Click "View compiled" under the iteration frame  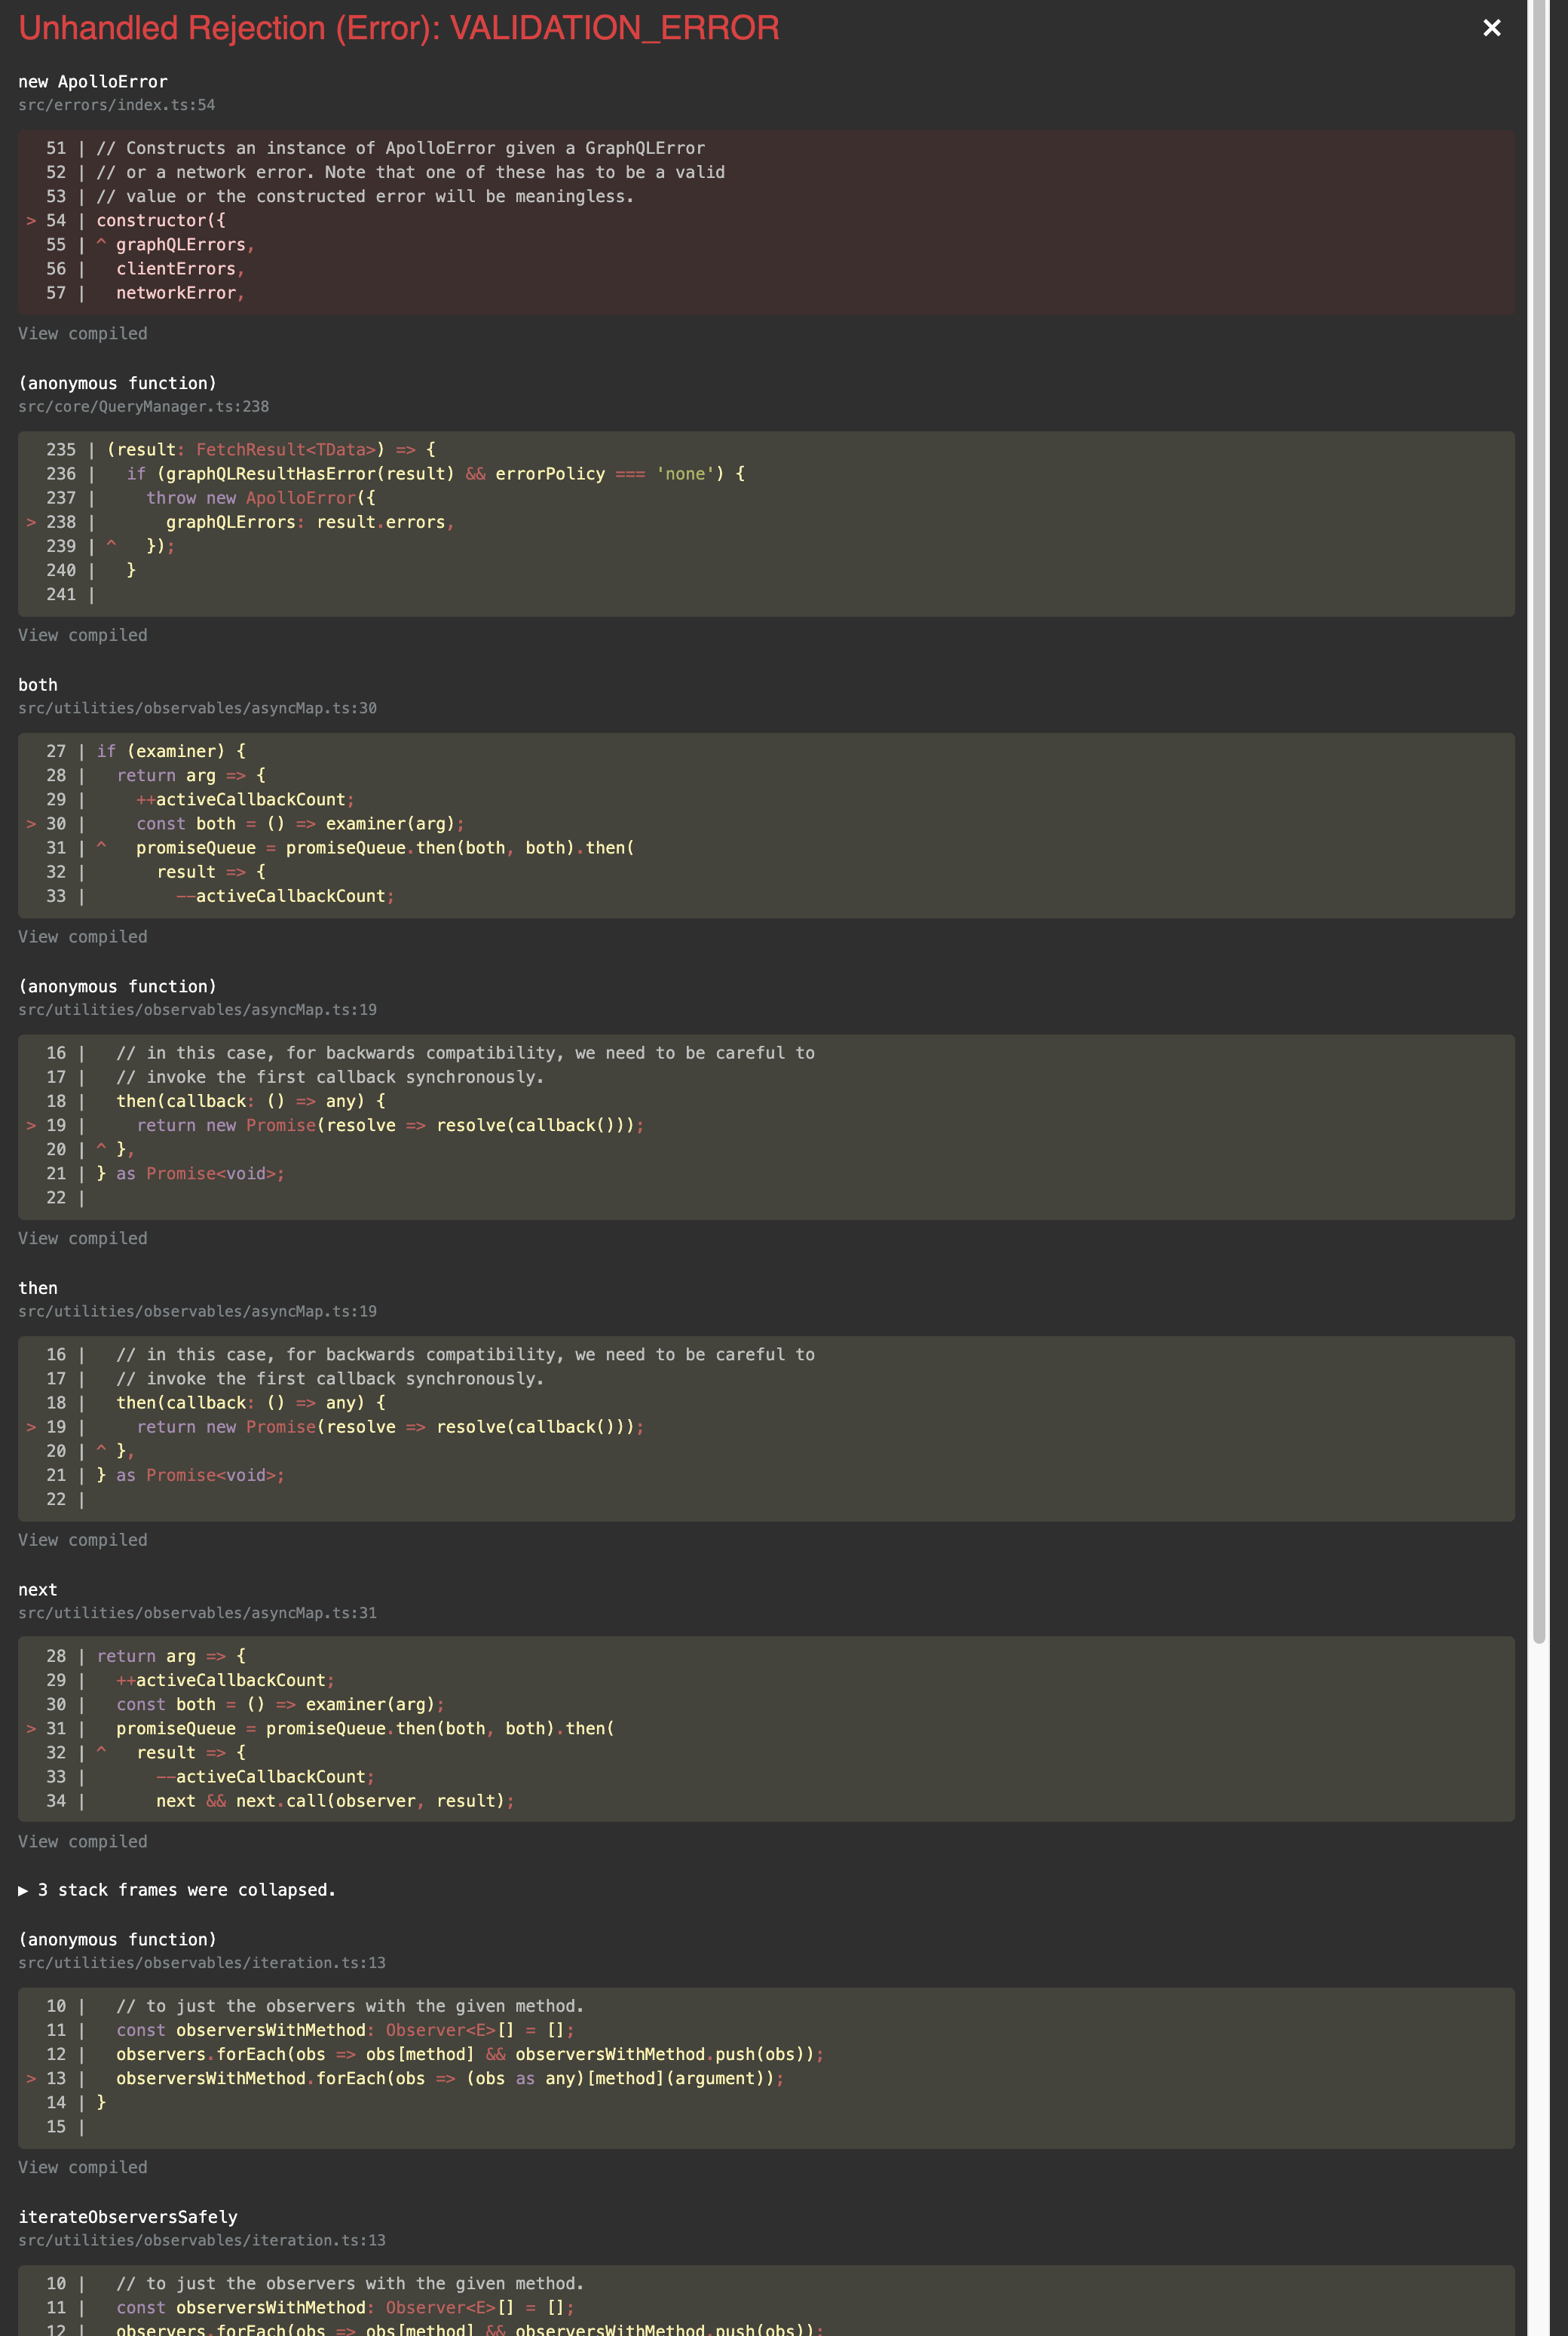pos(82,2167)
